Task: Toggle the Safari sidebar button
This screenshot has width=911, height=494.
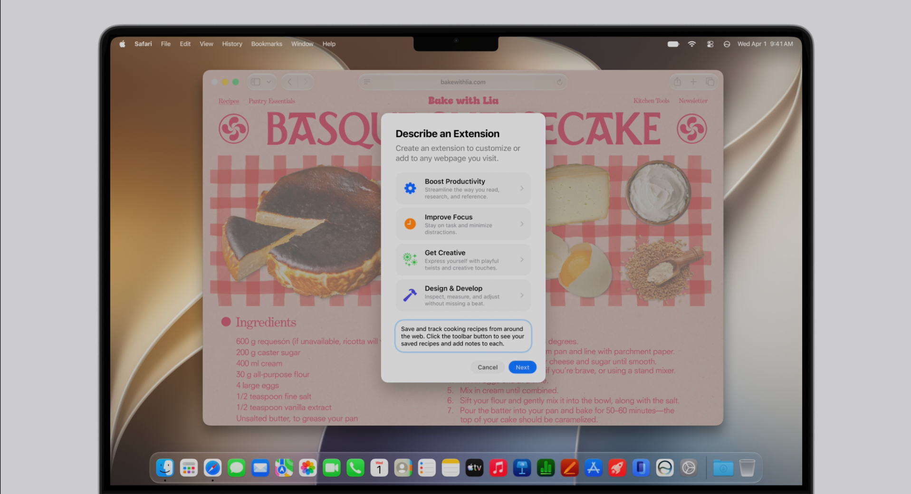Action: click(x=256, y=82)
